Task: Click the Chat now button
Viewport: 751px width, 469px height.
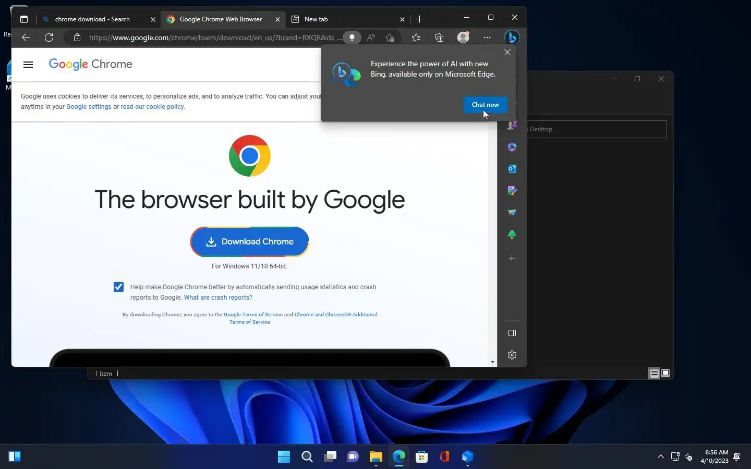Action: pos(485,105)
